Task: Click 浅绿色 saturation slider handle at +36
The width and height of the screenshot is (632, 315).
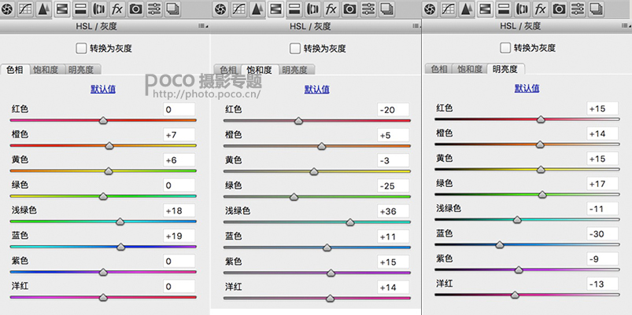Action: tap(350, 222)
